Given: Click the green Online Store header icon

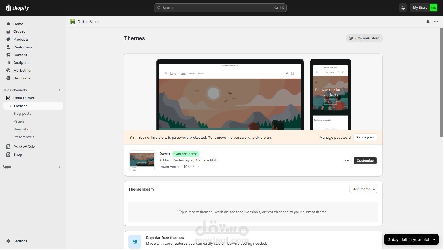Looking at the screenshot, I should pyautogui.click(x=72, y=22).
